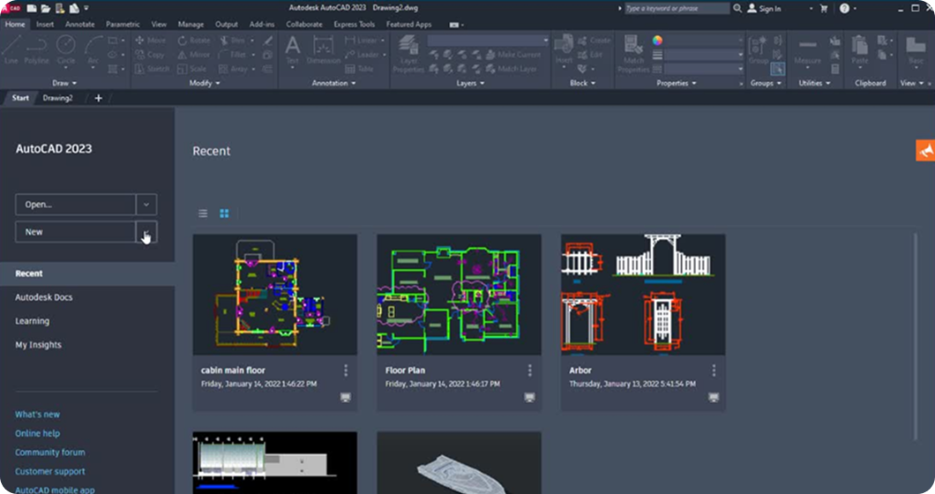Choose the Array tool
935x494 pixels.
click(x=233, y=69)
